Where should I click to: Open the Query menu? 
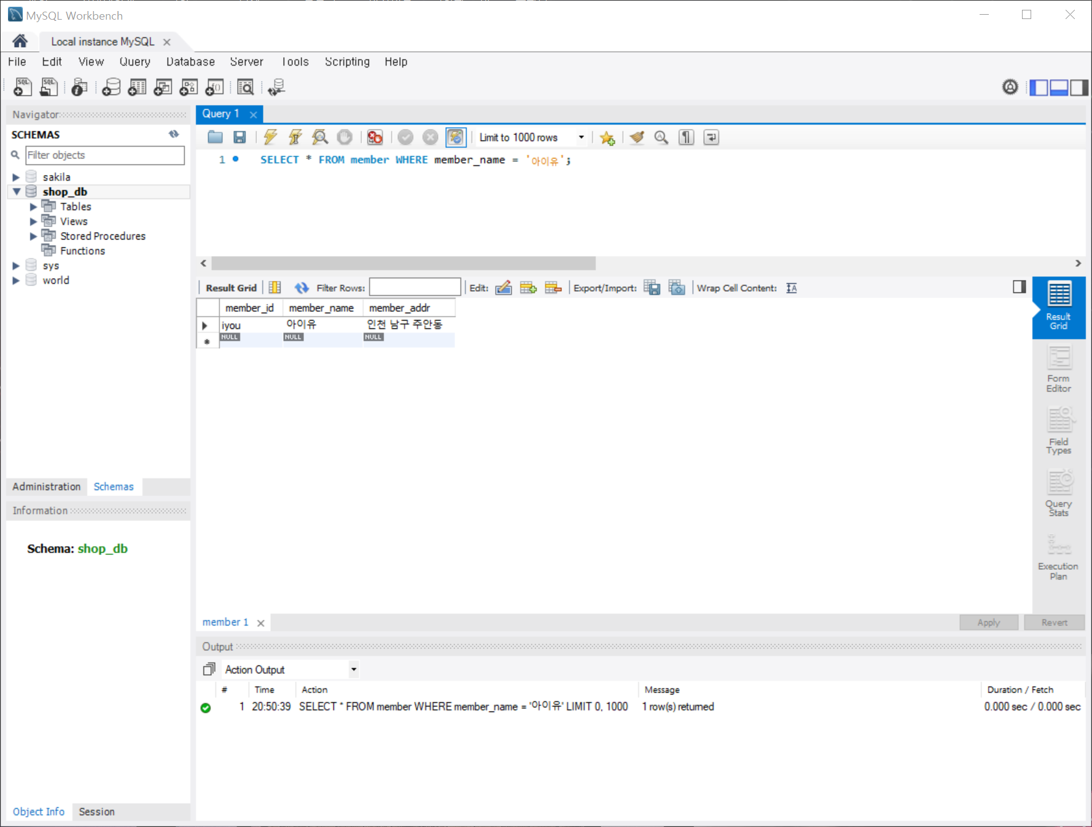tap(135, 61)
